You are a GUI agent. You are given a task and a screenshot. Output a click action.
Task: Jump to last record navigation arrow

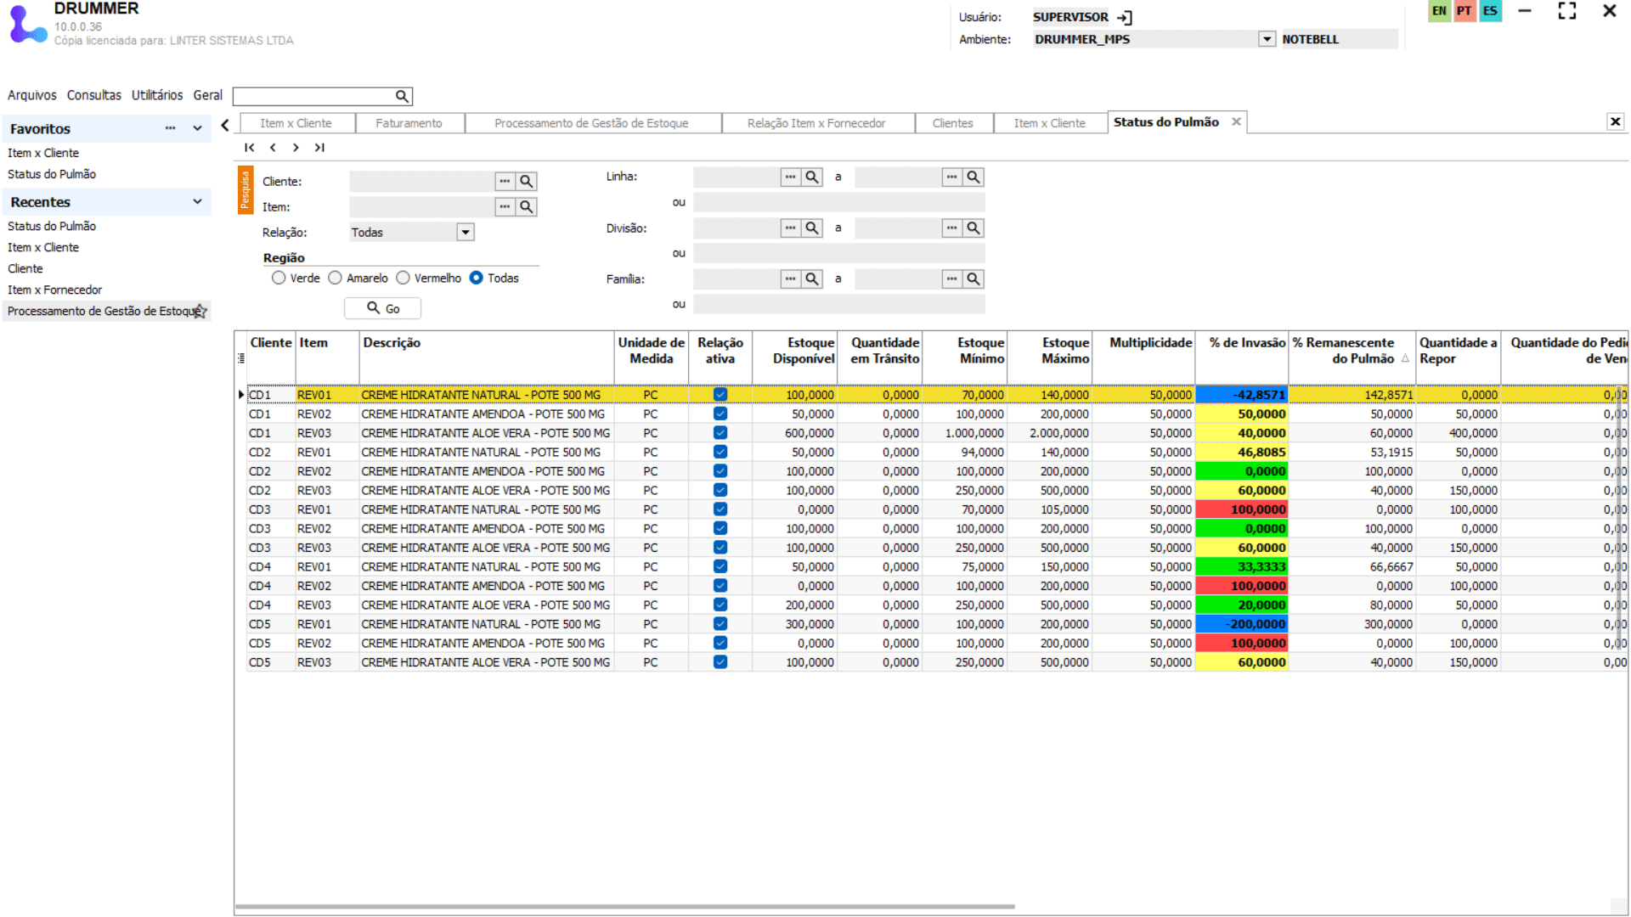point(319,148)
